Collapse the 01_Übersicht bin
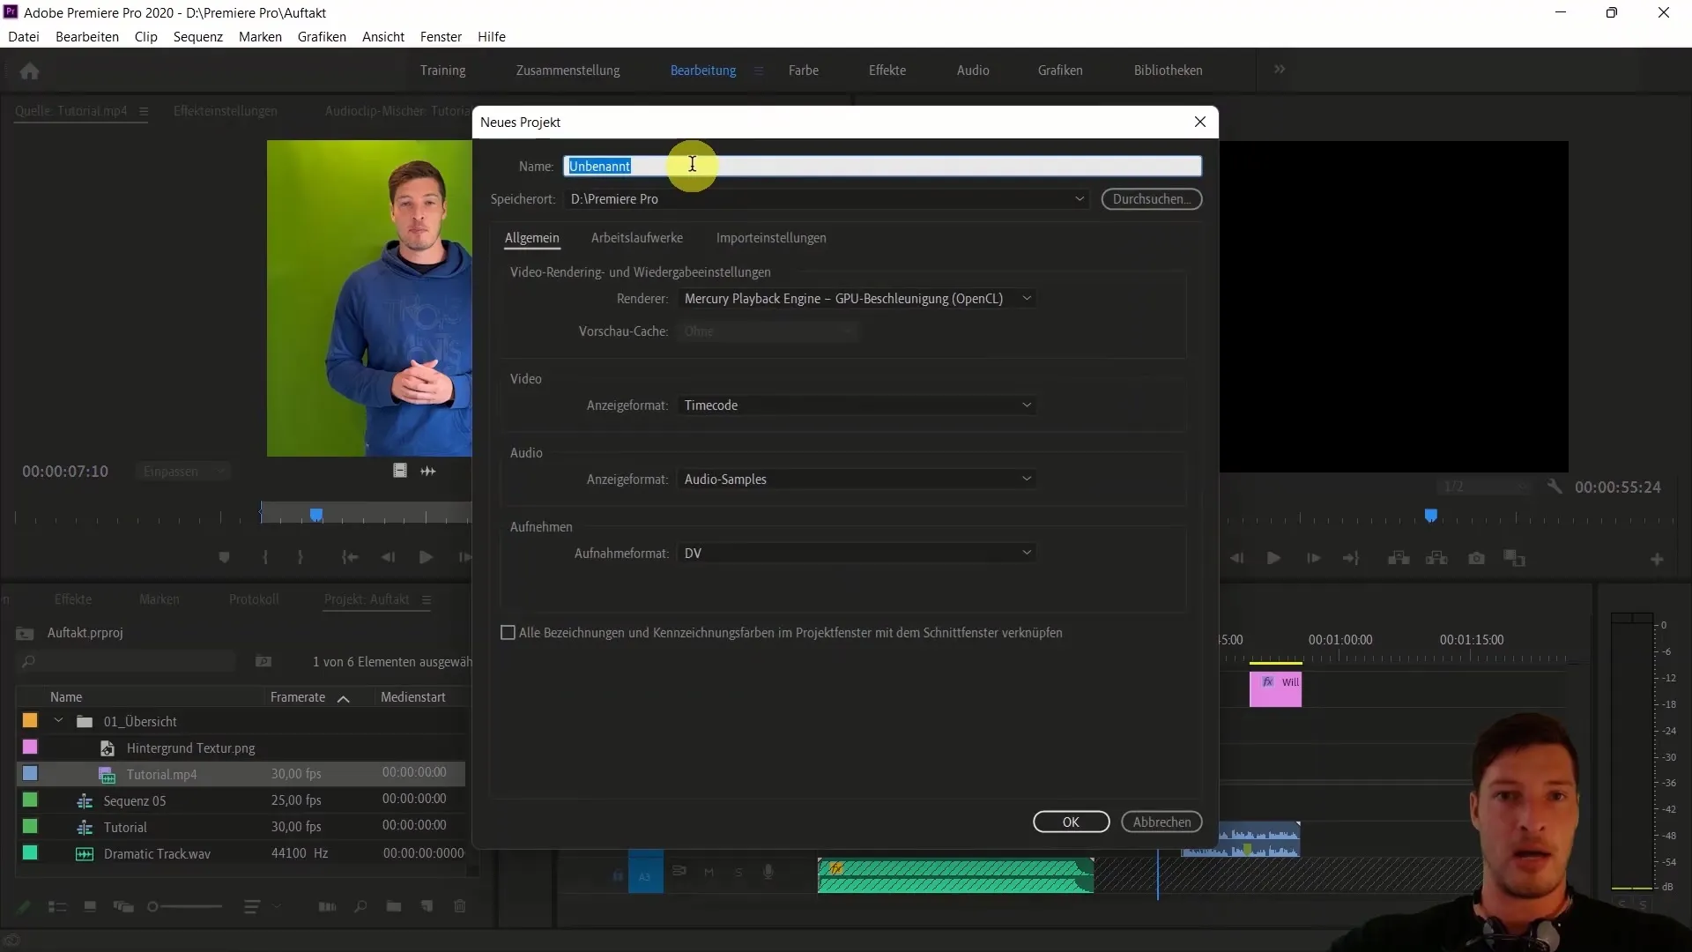This screenshot has width=1692, height=952. point(59,721)
